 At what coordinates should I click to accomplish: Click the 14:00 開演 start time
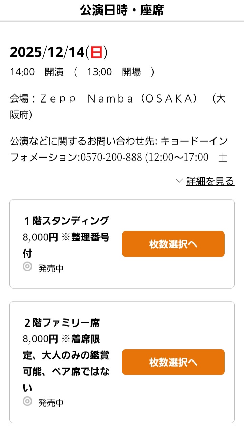click(37, 72)
